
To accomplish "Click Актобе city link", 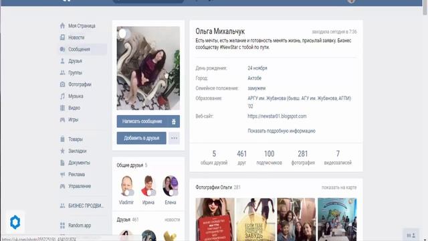I will point(254,78).
